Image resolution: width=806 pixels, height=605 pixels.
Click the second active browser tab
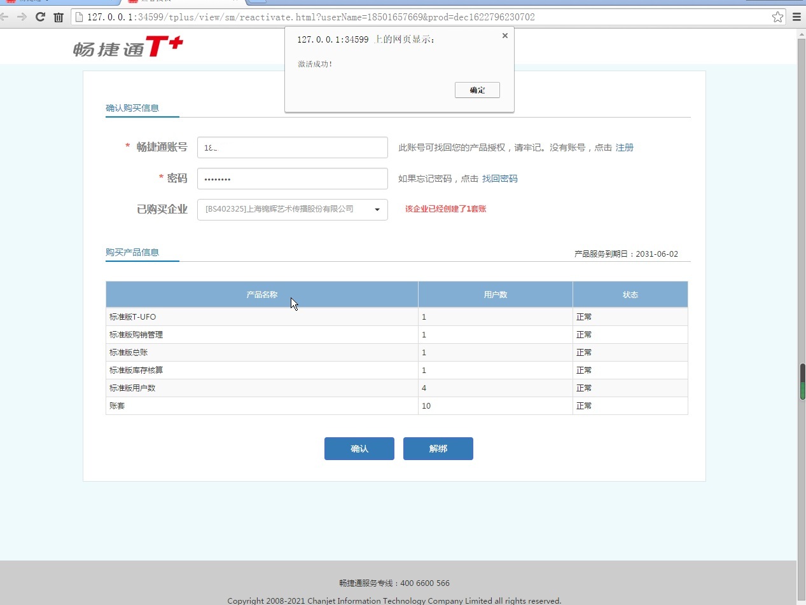183,2
